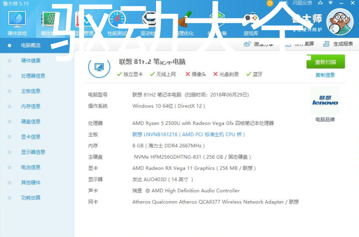Click AMD Radeon RX Vega 11 Graphics value
This screenshot has width=359, height=237.
coord(194,168)
